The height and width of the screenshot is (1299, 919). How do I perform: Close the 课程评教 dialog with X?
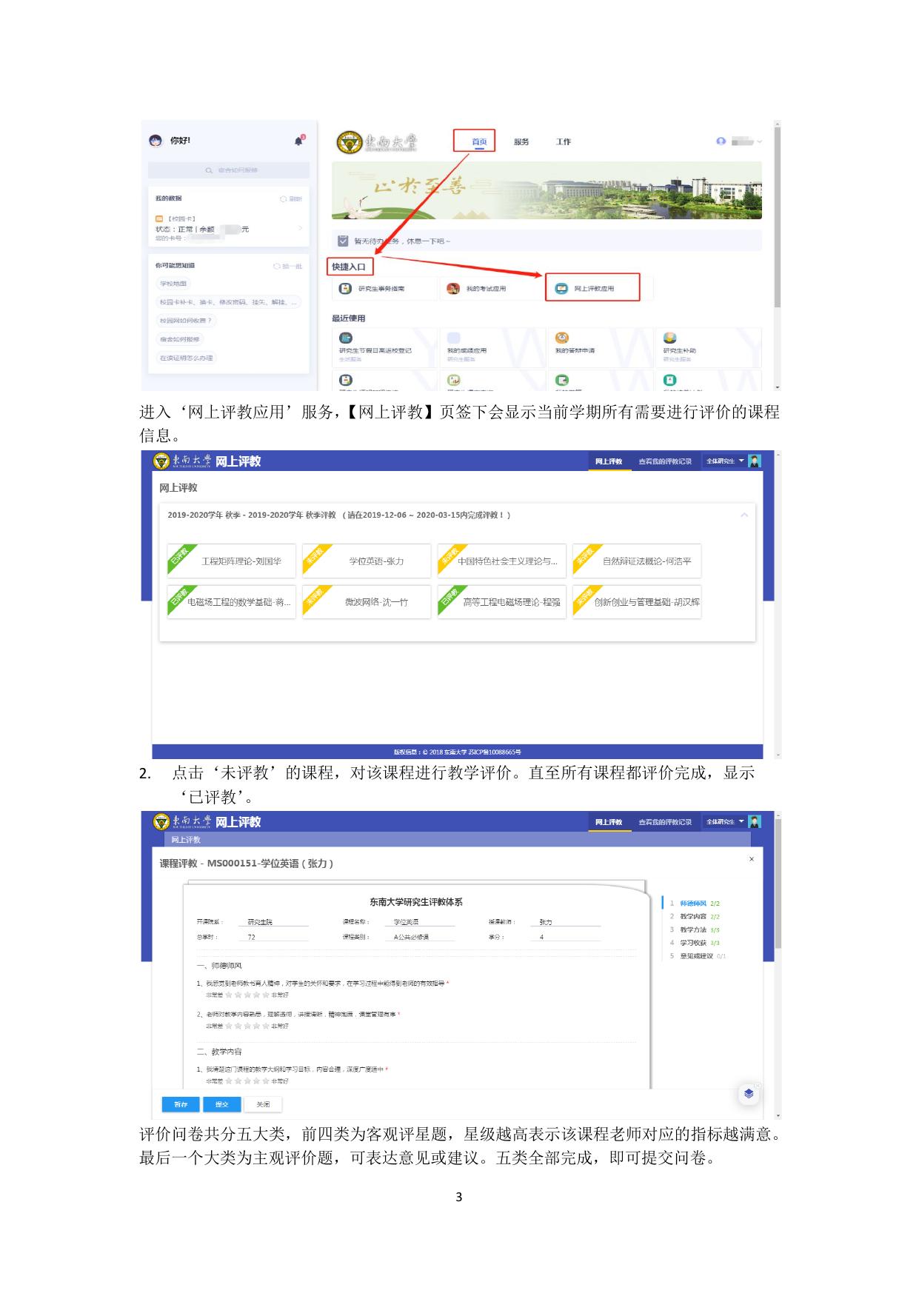point(752,859)
